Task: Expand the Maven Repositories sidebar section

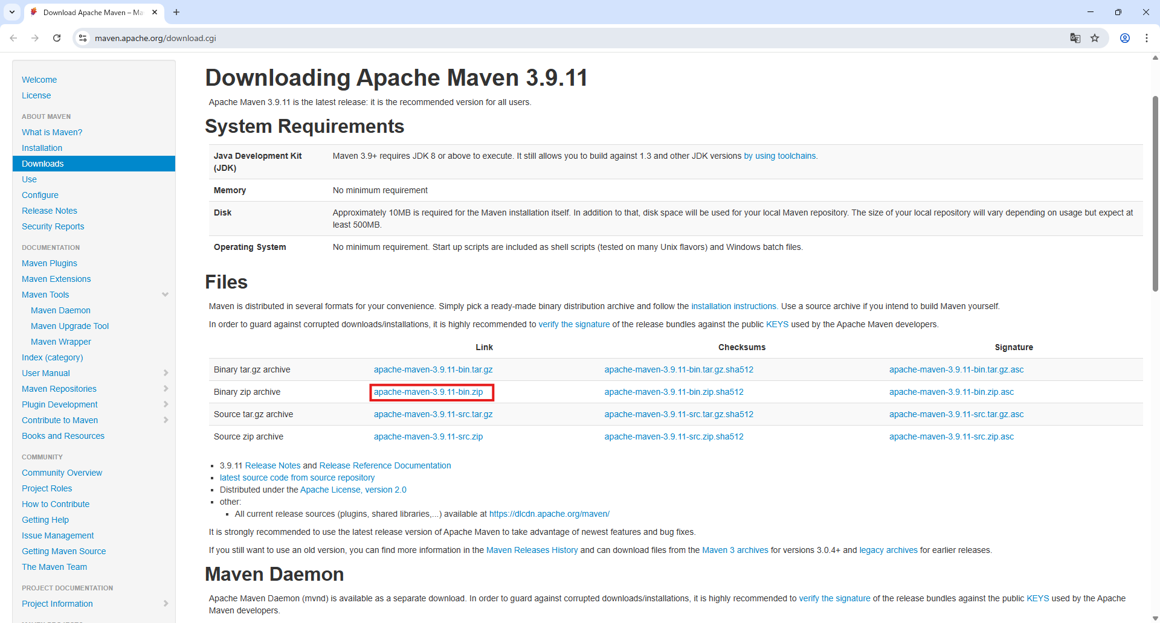Action: point(166,389)
